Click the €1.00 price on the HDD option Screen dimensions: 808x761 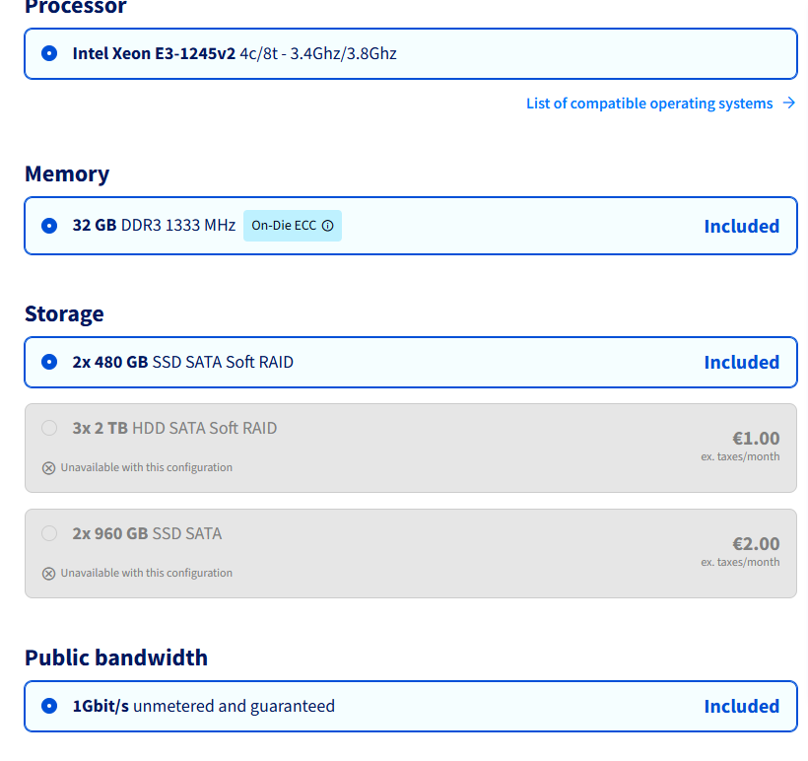tap(755, 438)
